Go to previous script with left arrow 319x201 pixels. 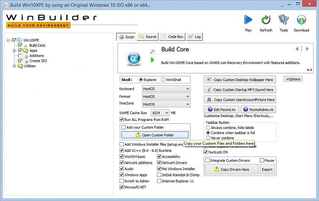(297, 49)
